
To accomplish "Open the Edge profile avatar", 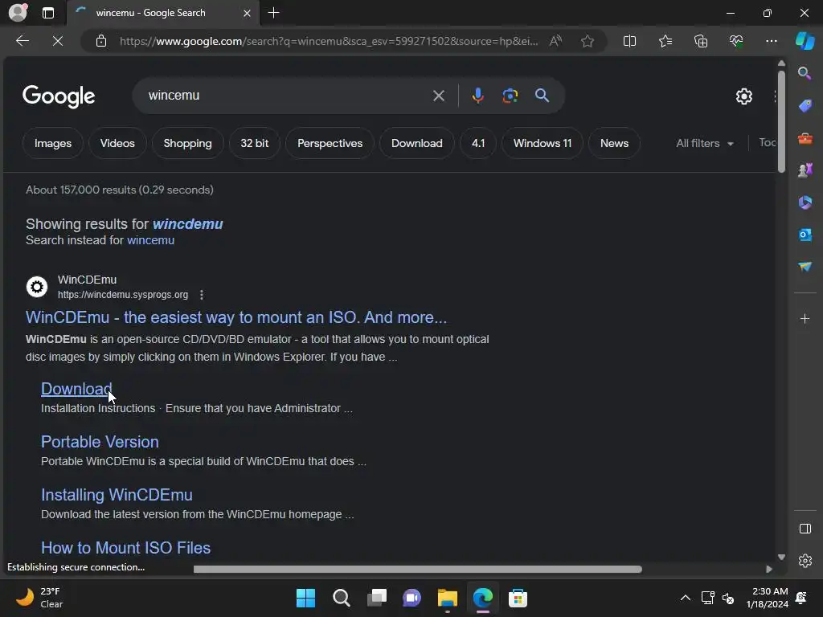I will click(18, 13).
